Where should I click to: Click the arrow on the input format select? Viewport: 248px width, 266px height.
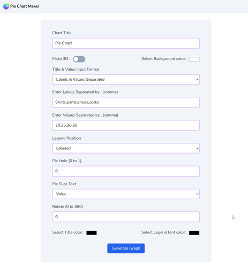(197, 79)
